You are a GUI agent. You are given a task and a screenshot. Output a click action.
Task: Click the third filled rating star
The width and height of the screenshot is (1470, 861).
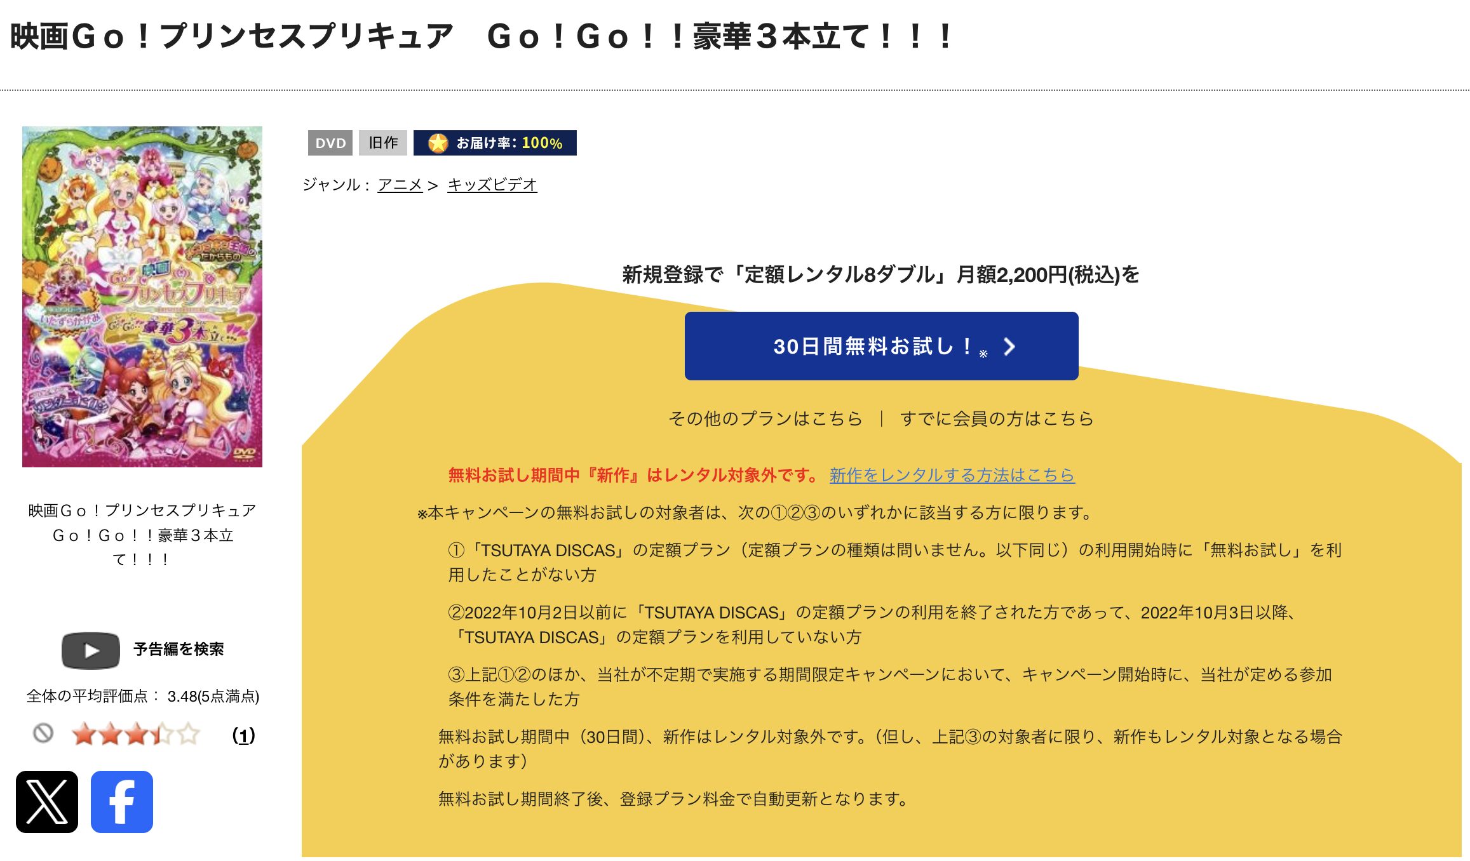(136, 735)
